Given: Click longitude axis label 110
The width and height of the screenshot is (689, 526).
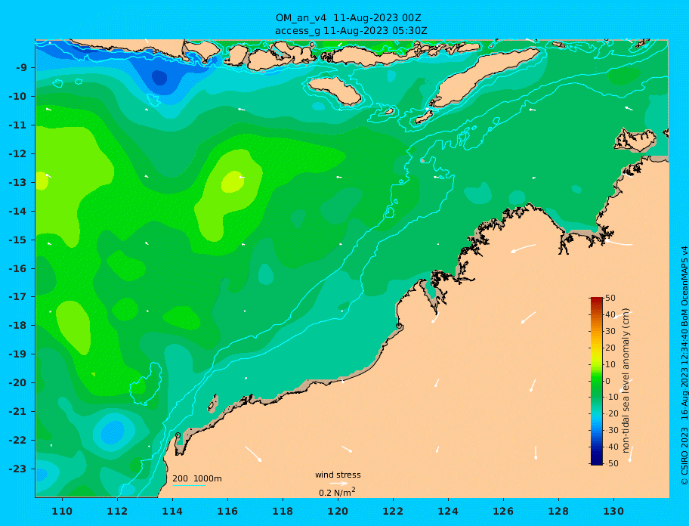Looking at the screenshot, I should [x=63, y=511].
